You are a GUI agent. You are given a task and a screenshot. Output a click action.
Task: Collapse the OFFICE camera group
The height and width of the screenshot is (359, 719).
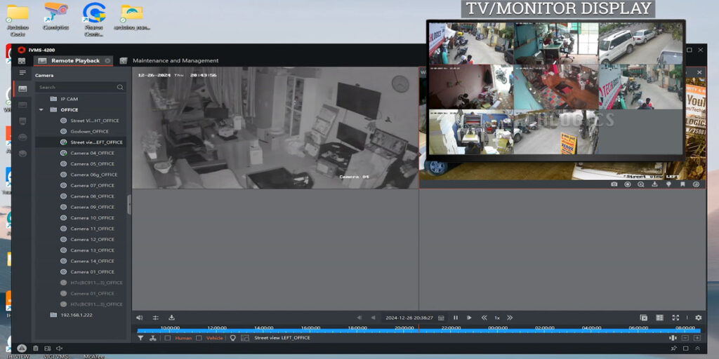[x=42, y=110]
